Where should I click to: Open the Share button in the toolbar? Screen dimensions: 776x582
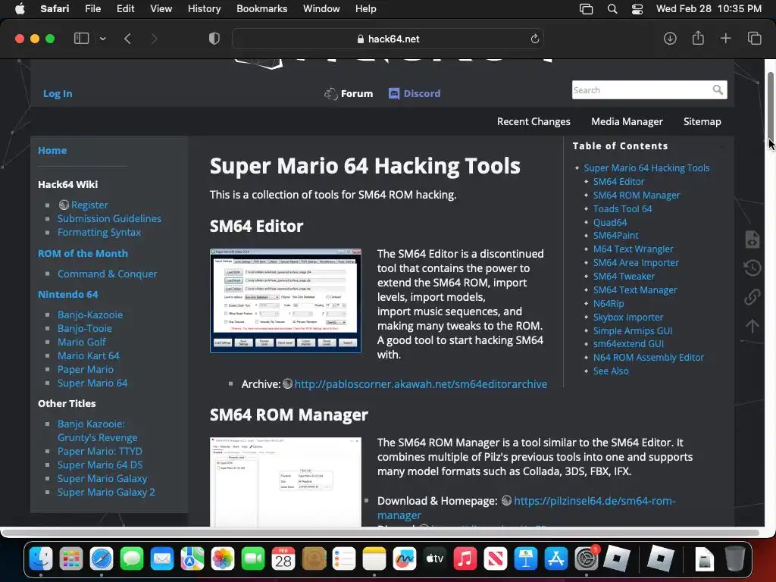[x=698, y=38]
